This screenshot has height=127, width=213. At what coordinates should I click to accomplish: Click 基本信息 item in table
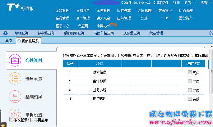pos(100,73)
